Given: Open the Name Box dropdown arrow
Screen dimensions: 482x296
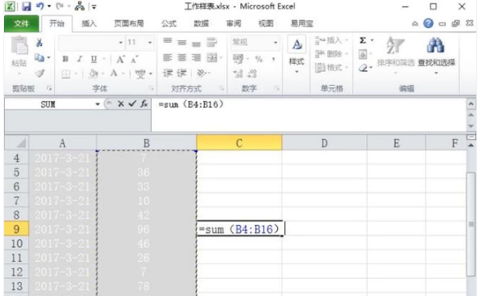Looking at the screenshot, I should click(x=98, y=105).
